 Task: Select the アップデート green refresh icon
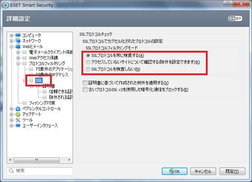tap(18, 114)
